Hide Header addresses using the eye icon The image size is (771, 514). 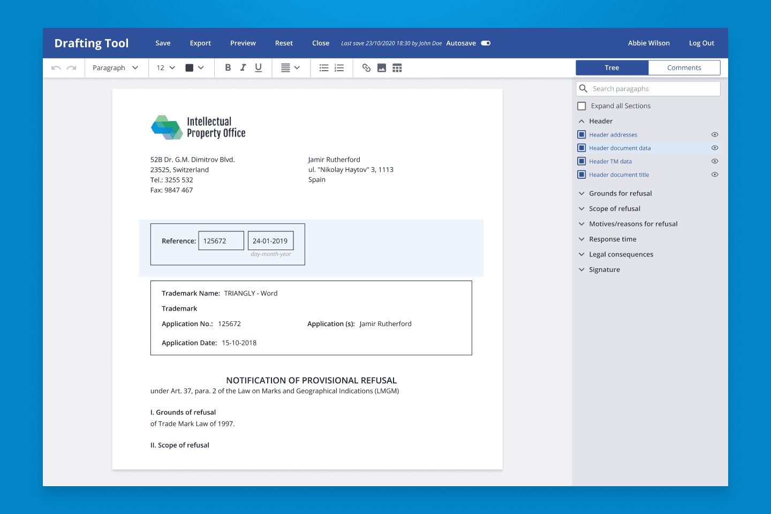pyautogui.click(x=715, y=135)
